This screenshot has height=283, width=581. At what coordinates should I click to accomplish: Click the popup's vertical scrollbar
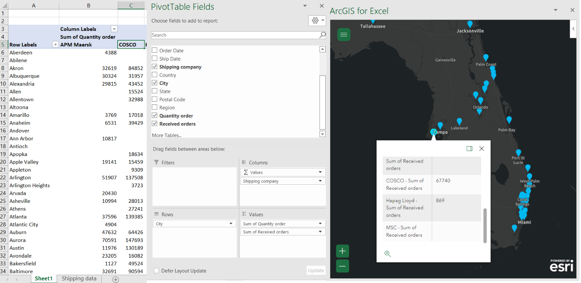coord(485,225)
